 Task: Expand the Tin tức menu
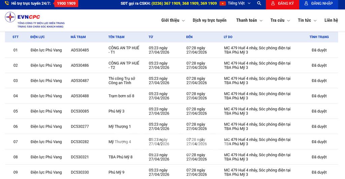coord(307,20)
